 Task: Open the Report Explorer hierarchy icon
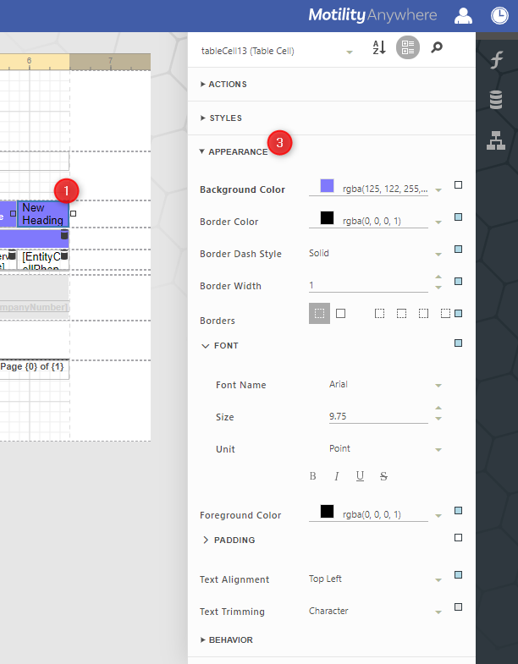497,140
